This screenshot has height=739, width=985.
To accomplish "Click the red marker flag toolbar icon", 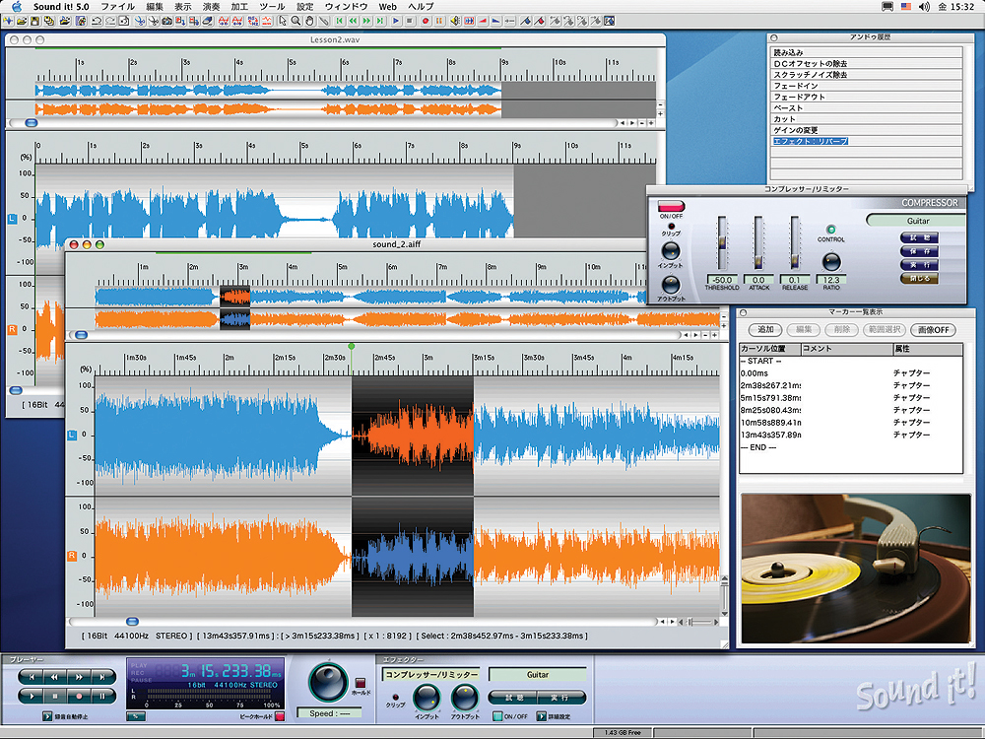I will point(539,22).
